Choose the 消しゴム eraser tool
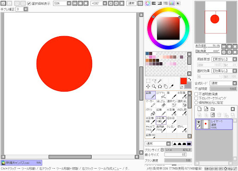238x171 pixels. [x=161, y=104]
